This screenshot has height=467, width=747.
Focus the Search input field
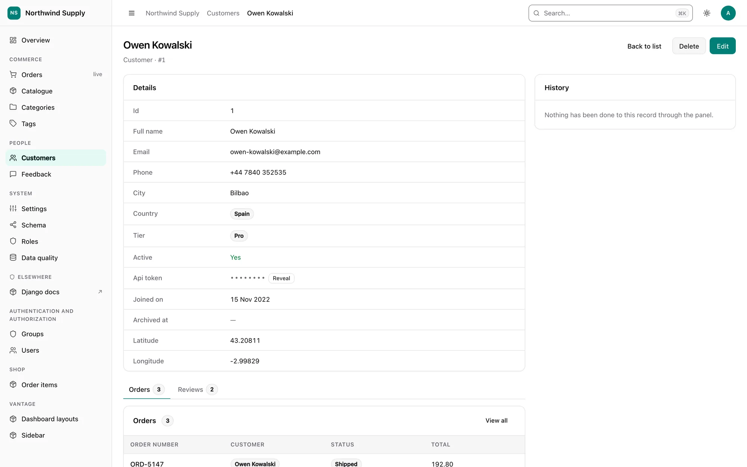[610, 13]
